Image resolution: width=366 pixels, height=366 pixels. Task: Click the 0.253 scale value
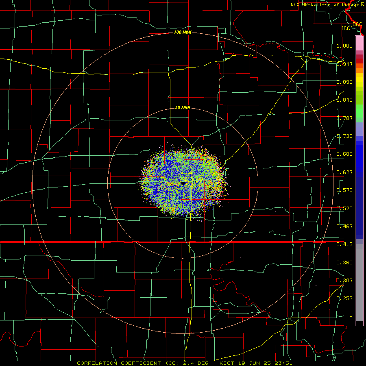point(344,298)
